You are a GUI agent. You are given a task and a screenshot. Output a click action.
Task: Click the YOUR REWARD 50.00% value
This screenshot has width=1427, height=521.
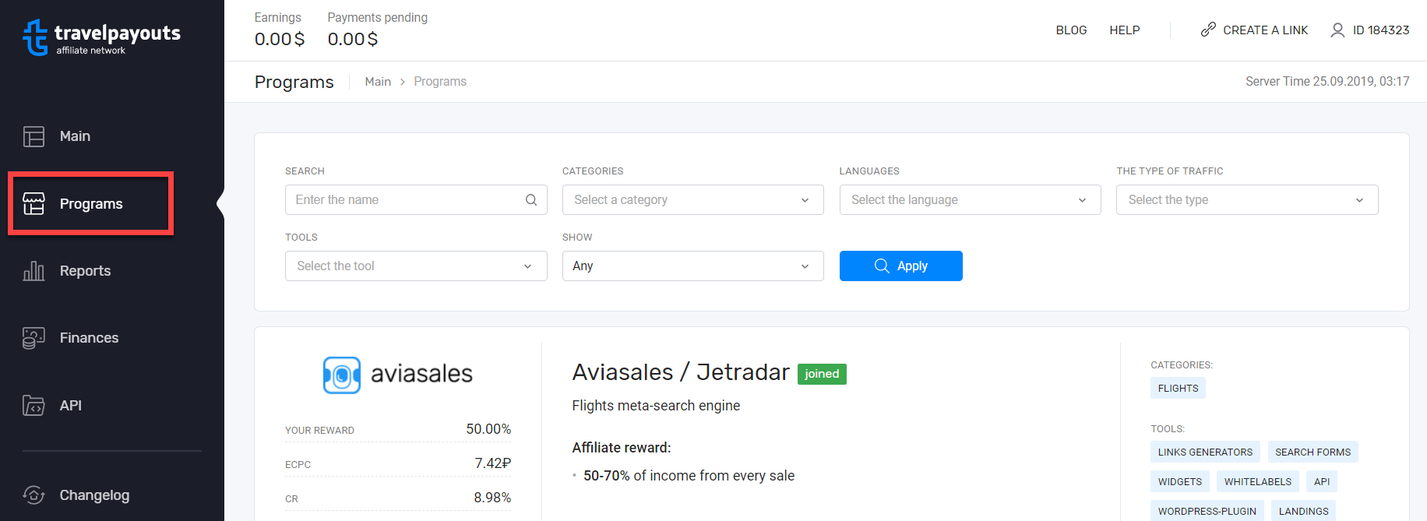click(488, 429)
